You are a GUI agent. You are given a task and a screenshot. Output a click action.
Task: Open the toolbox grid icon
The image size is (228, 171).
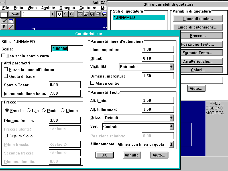click(x=80, y=14)
